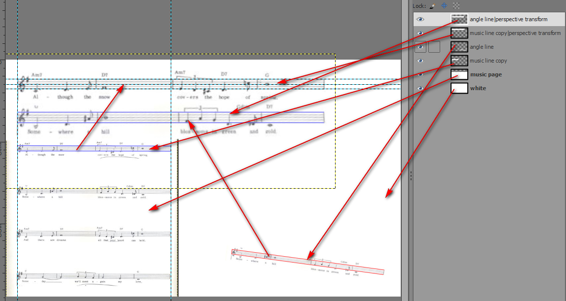Click the 'white' layer thumbnail
The height and width of the screenshot is (301, 566).
[x=459, y=88]
